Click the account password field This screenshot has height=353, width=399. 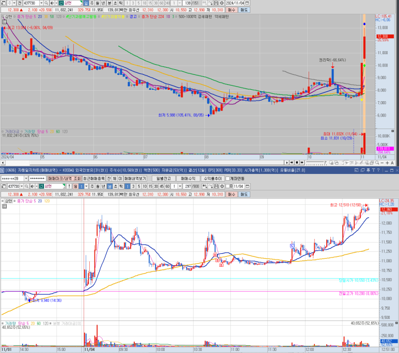click(37, 179)
